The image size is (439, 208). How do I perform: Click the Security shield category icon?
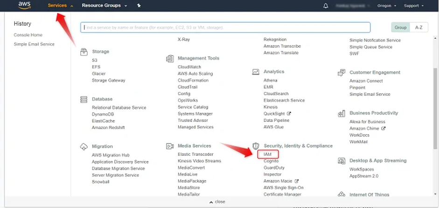[256, 146]
